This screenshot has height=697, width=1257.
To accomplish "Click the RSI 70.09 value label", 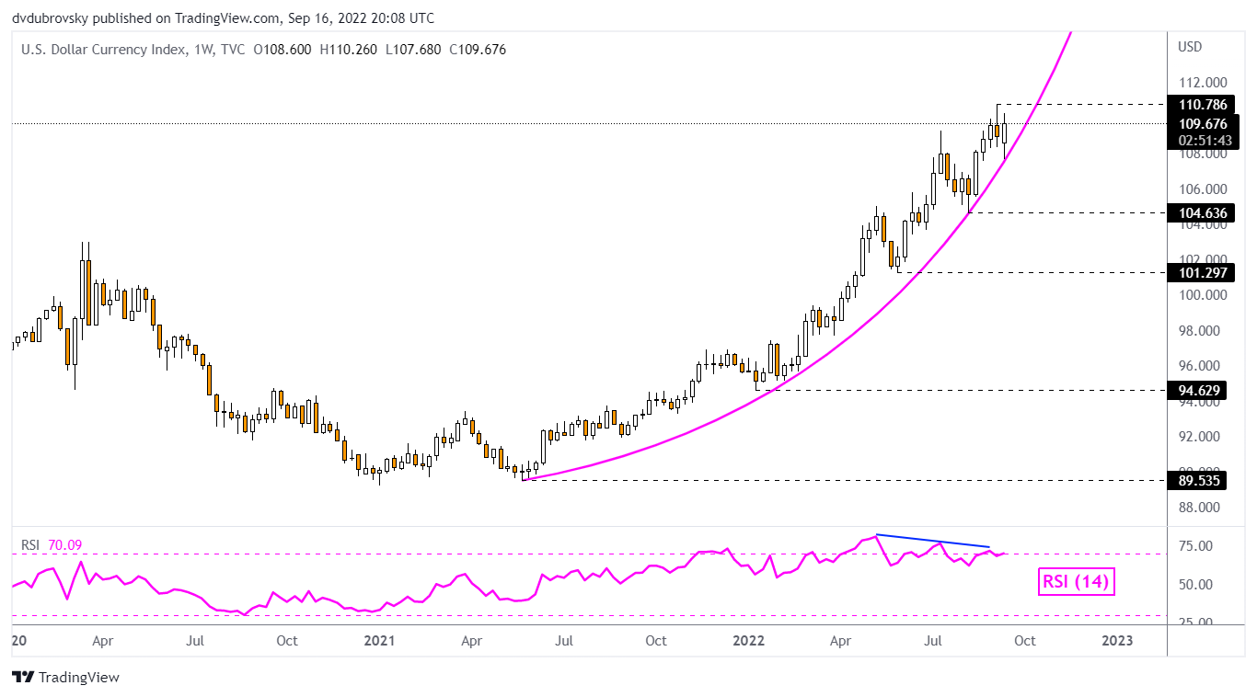I will click(x=52, y=545).
